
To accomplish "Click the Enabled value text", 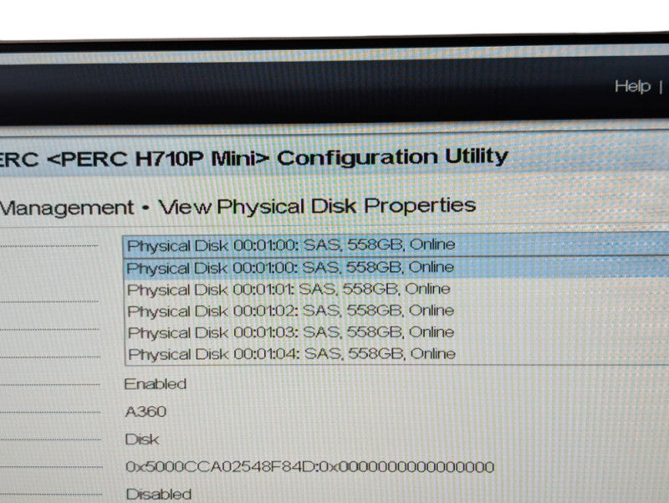I will [x=156, y=384].
